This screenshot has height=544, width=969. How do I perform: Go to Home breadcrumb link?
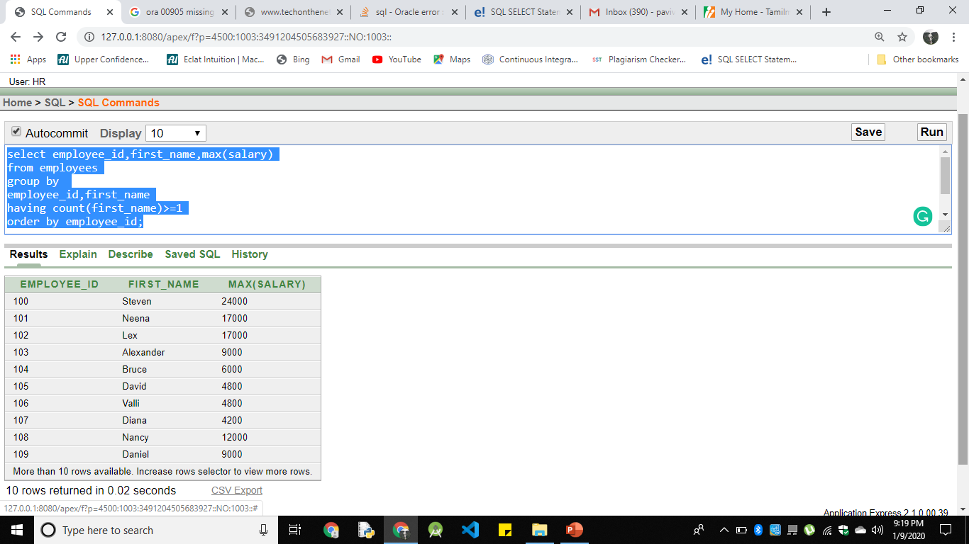(17, 103)
